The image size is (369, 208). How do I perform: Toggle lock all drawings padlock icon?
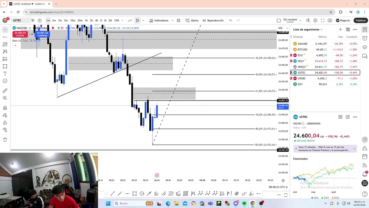coord(5,123)
